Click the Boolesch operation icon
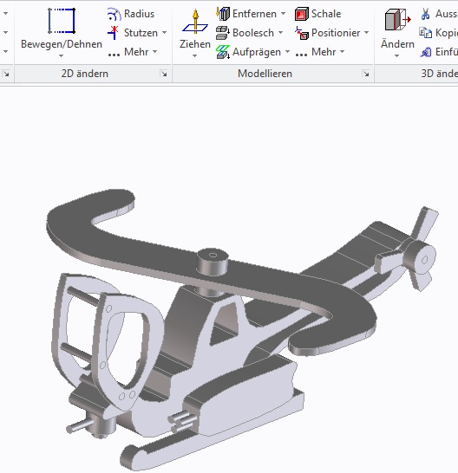458x473 pixels. coord(223,33)
